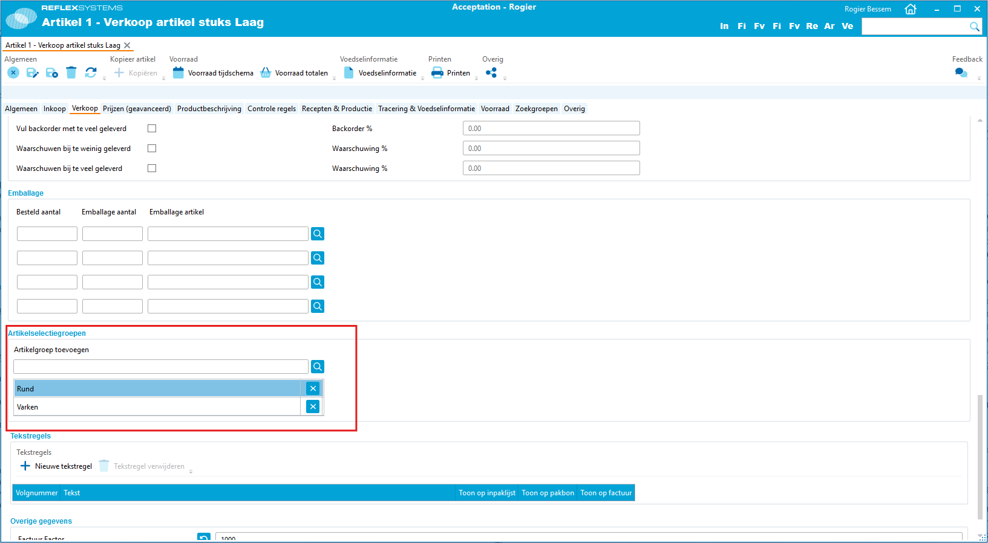Click the trash delete icon in Algemeen
Screen dimensions: 988x543
click(71, 72)
